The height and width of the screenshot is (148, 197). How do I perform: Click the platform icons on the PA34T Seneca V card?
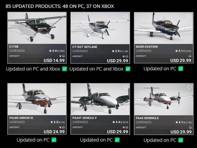(x=125, y=127)
